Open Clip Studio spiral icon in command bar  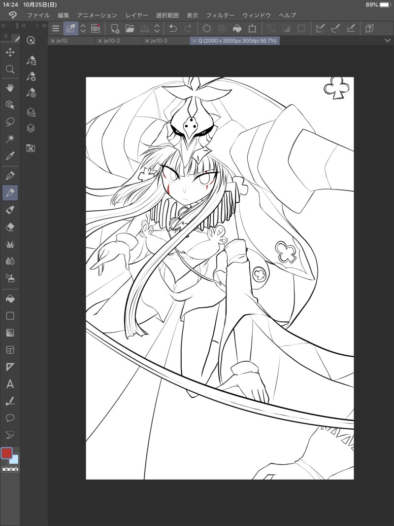tap(96, 29)
